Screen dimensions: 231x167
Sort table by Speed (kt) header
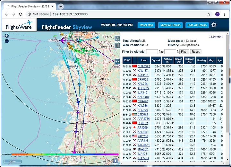pos(179,60)
